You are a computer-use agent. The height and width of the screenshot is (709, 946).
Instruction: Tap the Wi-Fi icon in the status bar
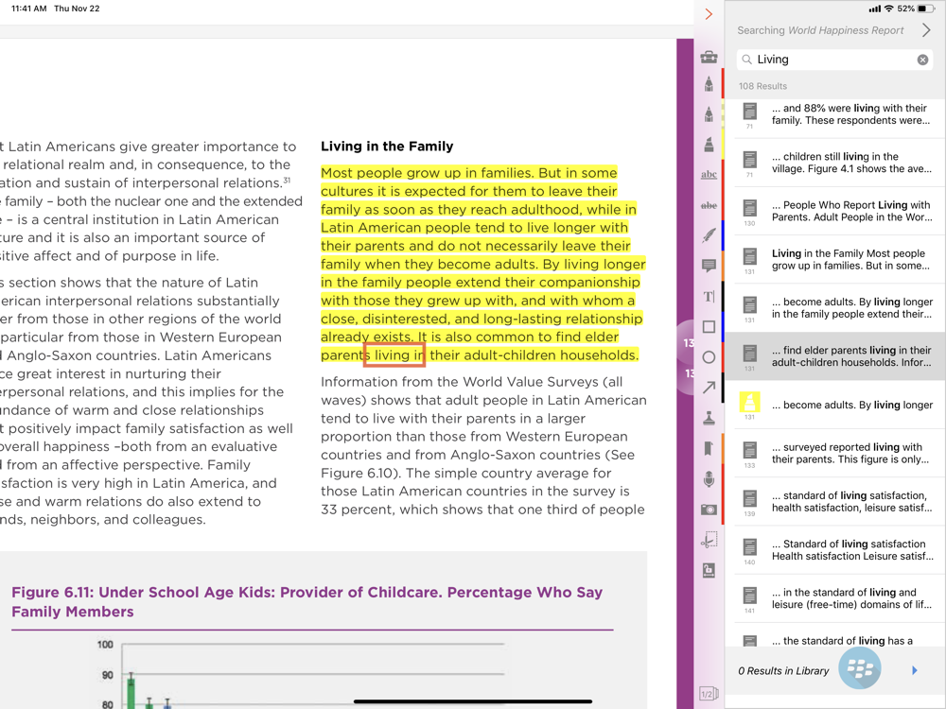click(x=889, y=9)
